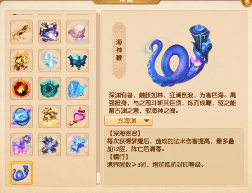Image resolution: width=252 pixels, height=193 pixels.
Task: Pick the green round mirror artifact
Action: click(x=50, y=88)
